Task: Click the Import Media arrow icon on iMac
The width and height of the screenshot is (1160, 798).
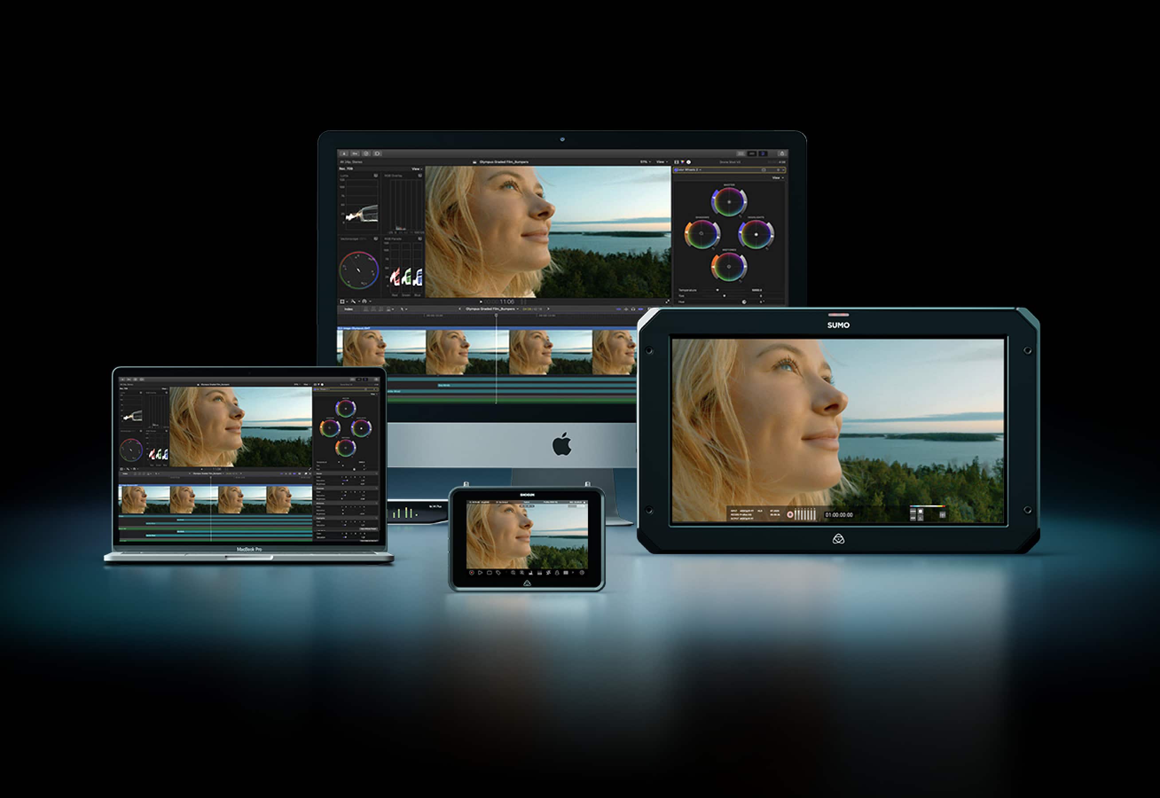Action: 344,153
